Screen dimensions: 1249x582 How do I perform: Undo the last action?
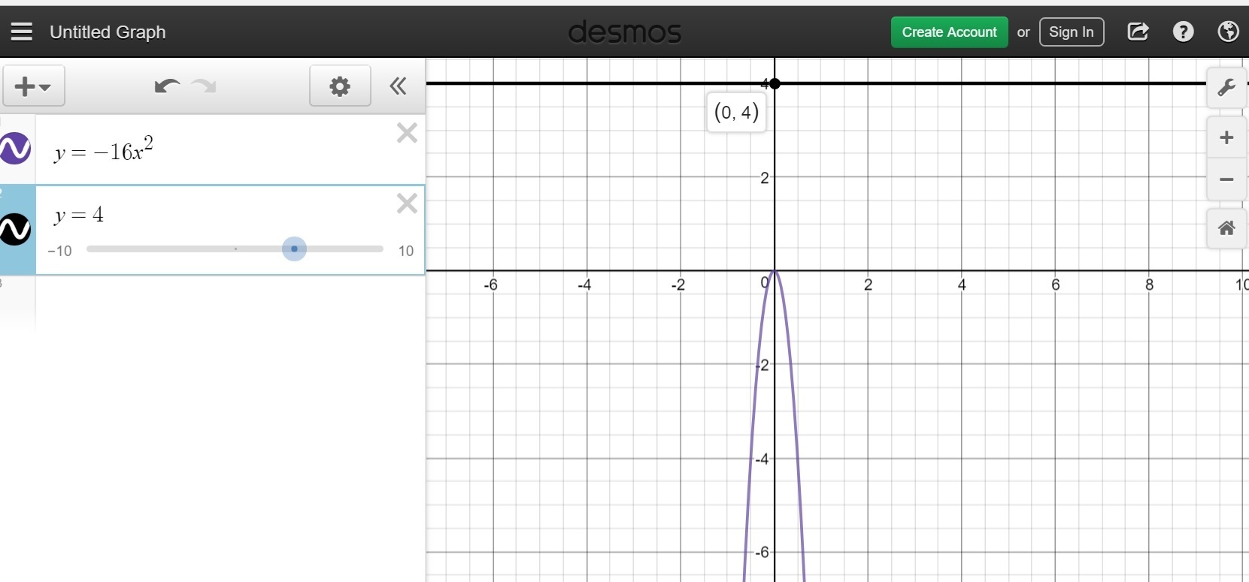point(166,86)
